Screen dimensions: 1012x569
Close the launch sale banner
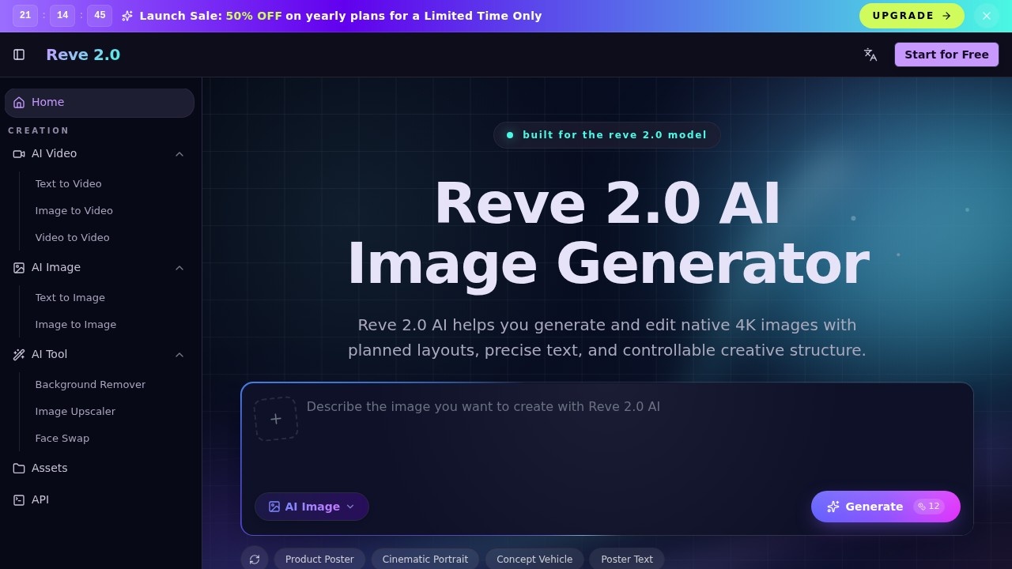pyautogui.click(x=986, y=16)
